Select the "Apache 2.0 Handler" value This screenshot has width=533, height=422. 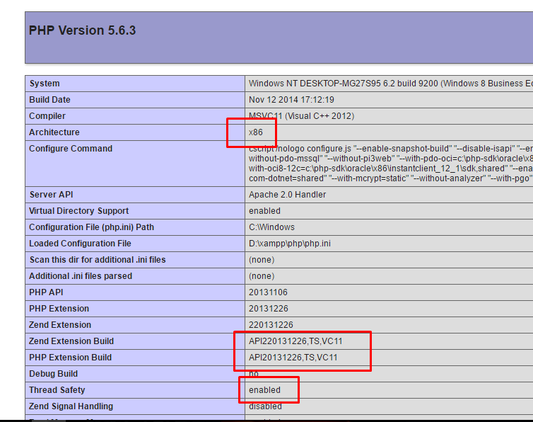[x=287, y=195]
